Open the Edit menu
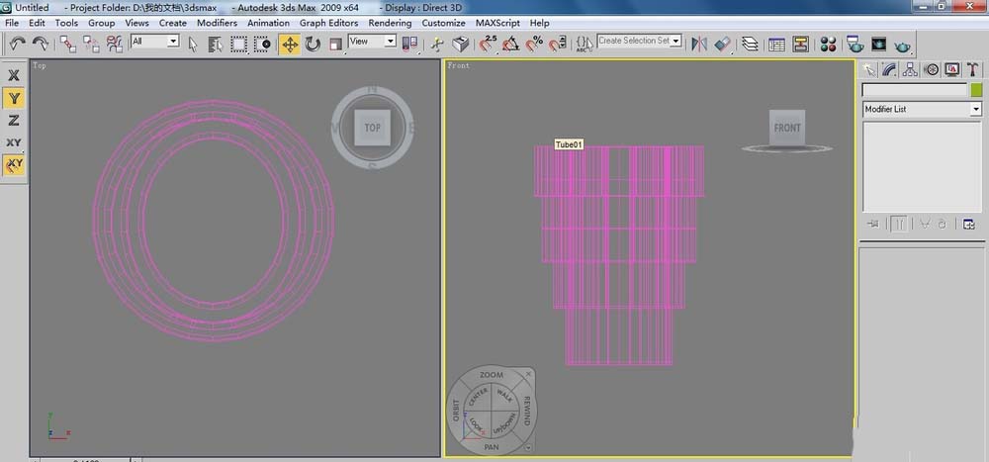989x462 pixels. 38,23
